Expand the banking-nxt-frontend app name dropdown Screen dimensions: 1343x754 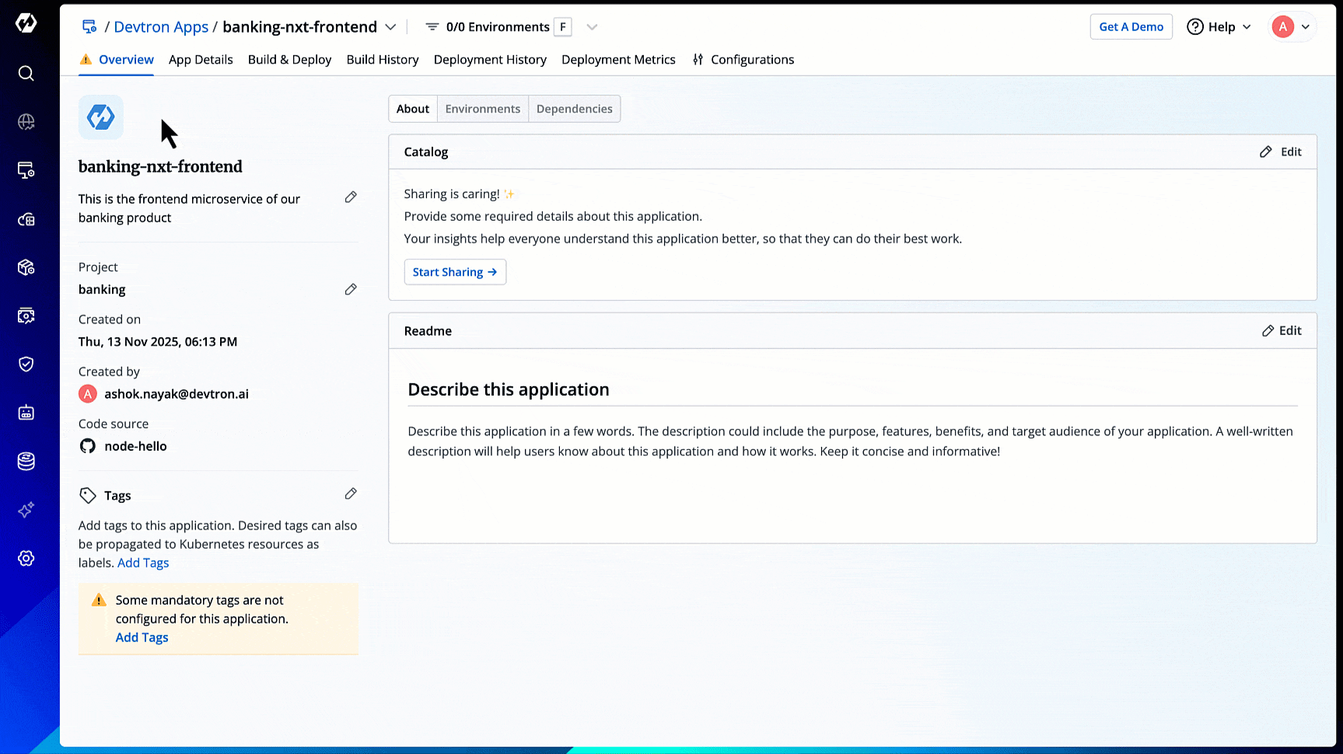click(x=390, y=27)
